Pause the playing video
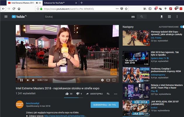 point(21,80)
